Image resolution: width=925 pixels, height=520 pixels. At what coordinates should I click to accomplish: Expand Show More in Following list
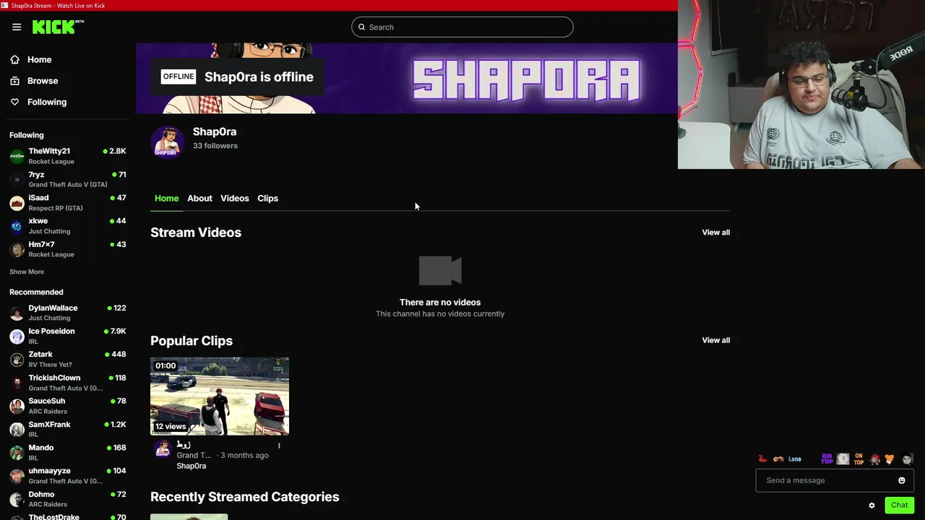point(27,272)
